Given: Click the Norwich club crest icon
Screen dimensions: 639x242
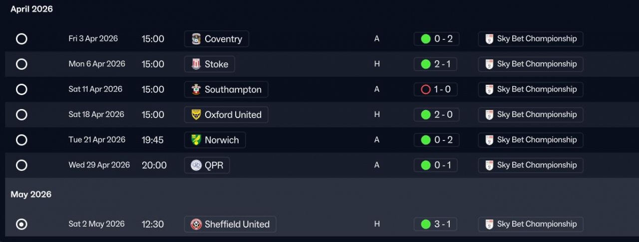Looking at the screenshot, I should (196, 140).
